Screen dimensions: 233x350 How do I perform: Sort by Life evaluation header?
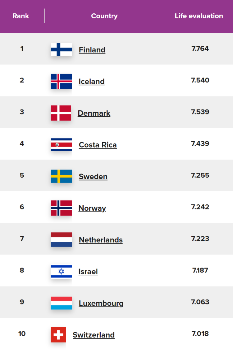[x=199, y=16]
